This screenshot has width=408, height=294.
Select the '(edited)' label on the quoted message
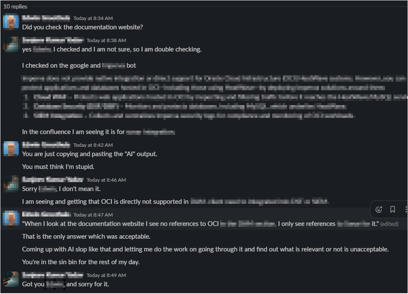click(389, 224)
